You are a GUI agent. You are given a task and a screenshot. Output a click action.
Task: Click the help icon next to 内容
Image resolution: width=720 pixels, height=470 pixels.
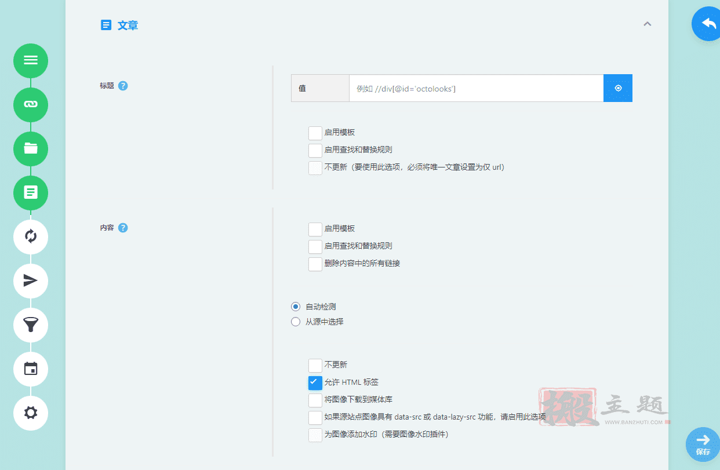click(x=123, y=228)
